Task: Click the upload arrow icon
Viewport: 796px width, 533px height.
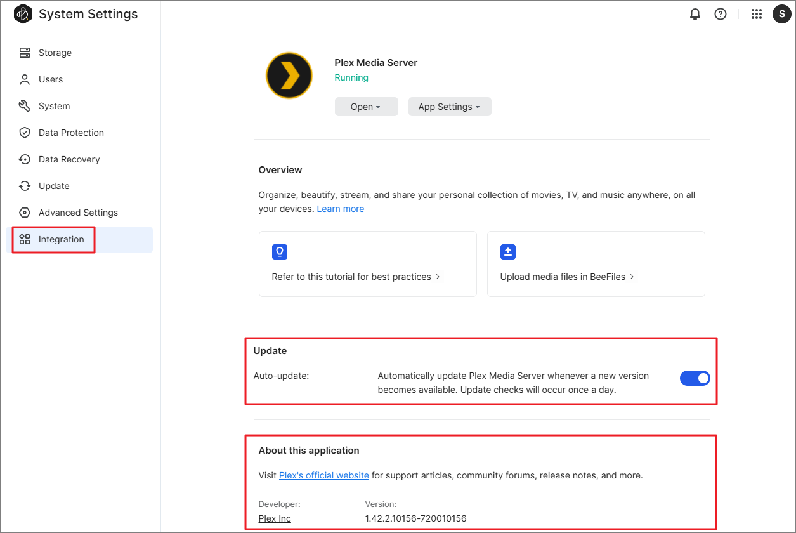Action: click(508, 252)
